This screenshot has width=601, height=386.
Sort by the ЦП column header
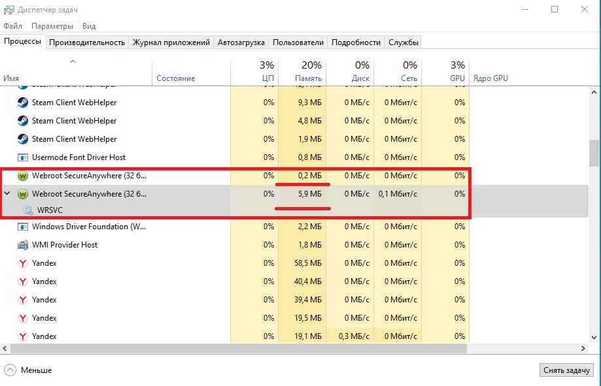pos(254,72)
